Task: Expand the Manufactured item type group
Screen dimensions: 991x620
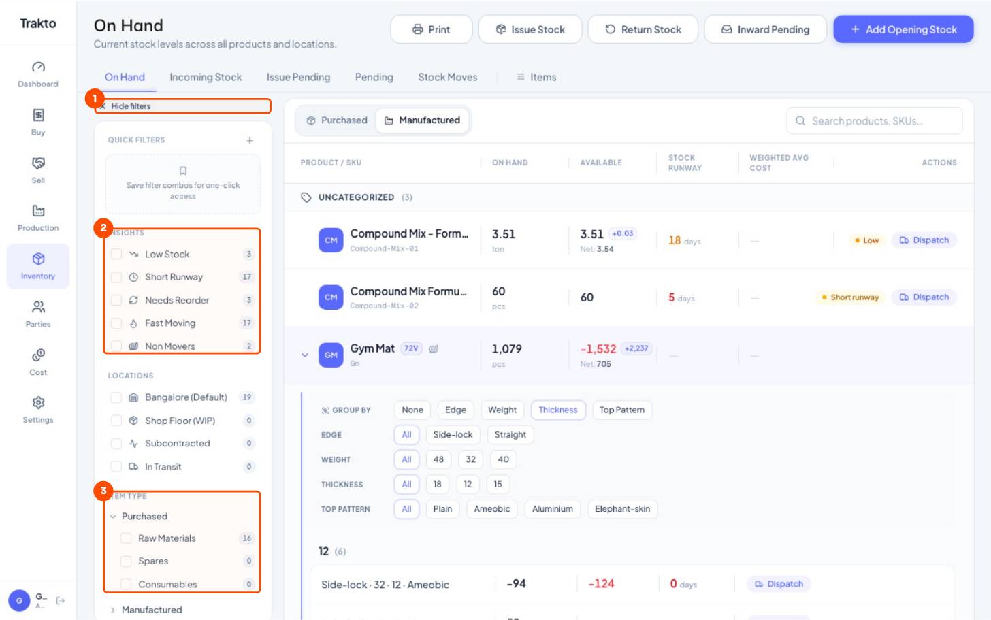Action: tap(113, 610)
